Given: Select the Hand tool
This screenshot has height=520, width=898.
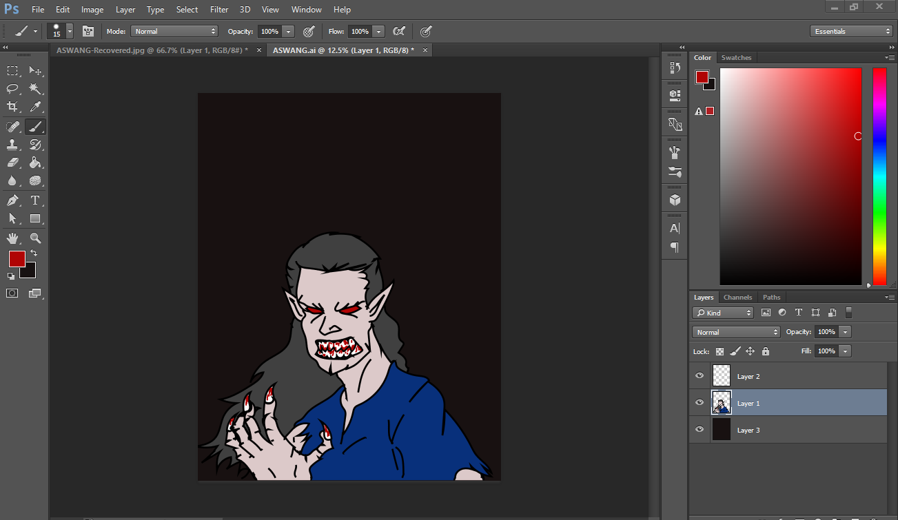Looking at the screenshot, I should pyautogui.click(x=12, y=238).
